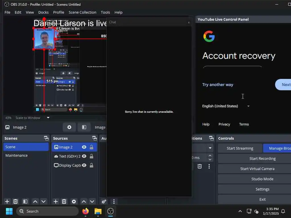The height and width of the screenshot is (218, 291).
Task: Select the Image 2 source
Action: tap(74, 147)
